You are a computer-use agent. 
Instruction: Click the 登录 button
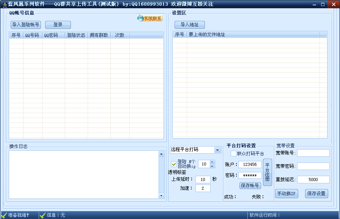click(58, 25)
